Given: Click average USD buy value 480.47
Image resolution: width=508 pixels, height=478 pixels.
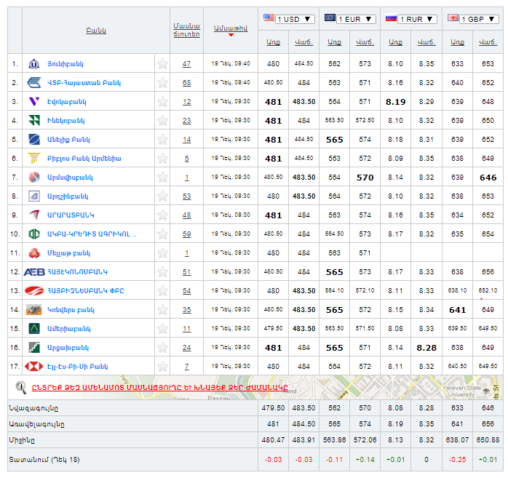Looking at the screenshot, I should (x=273, y=440).
